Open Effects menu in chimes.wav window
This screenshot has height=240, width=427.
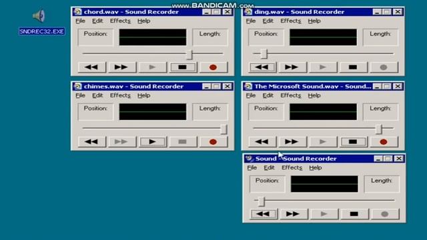120,95
